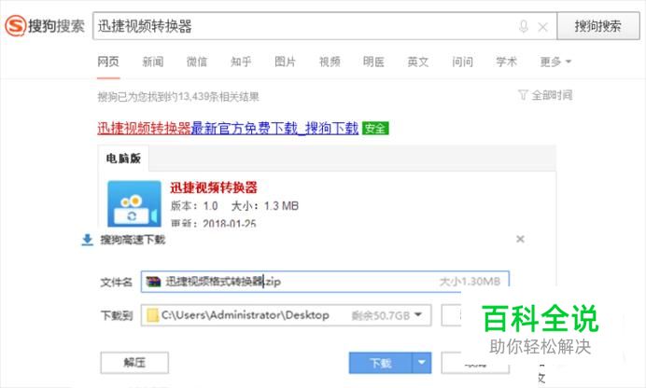Open the 图片 tab
This screenshot has width=646, height=388.
(x=285, y=62)
